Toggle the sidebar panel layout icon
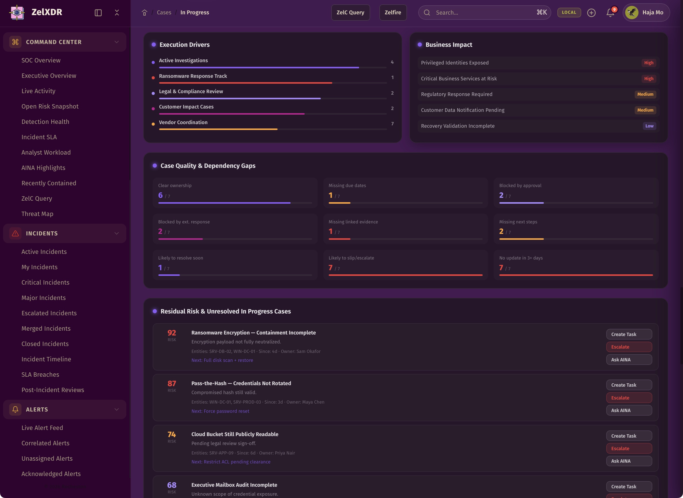 98,13
